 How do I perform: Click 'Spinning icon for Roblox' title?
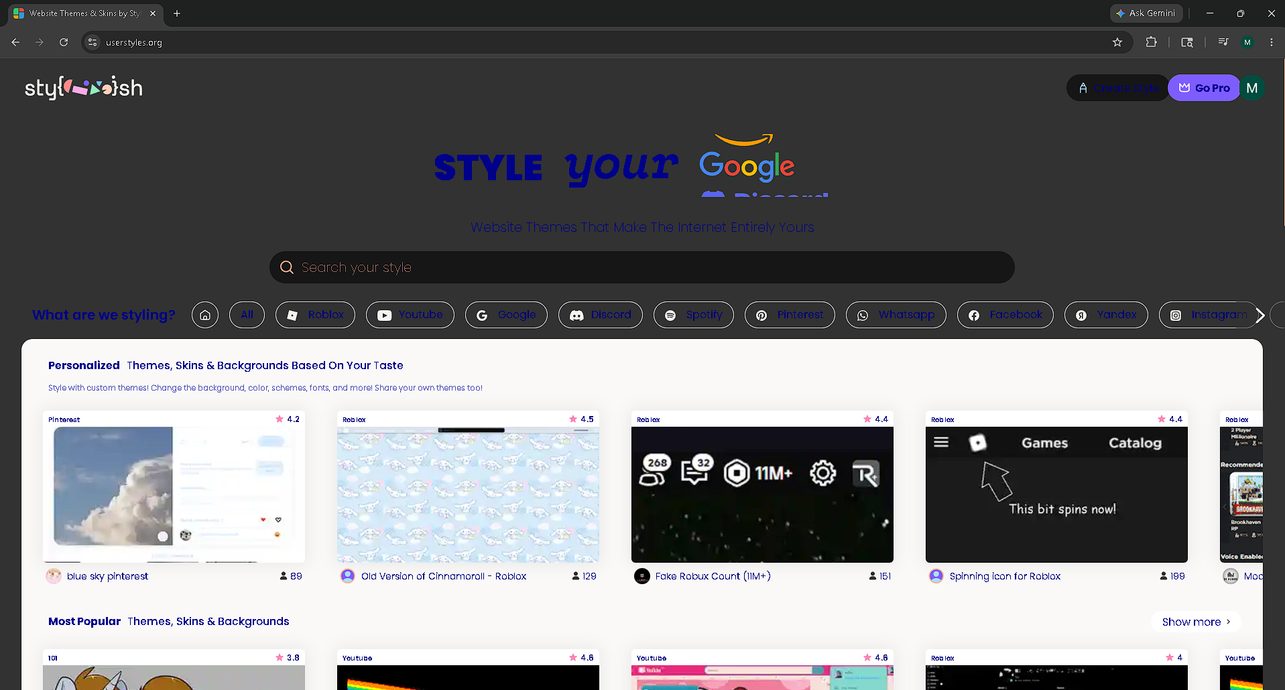click(1005, 576)
